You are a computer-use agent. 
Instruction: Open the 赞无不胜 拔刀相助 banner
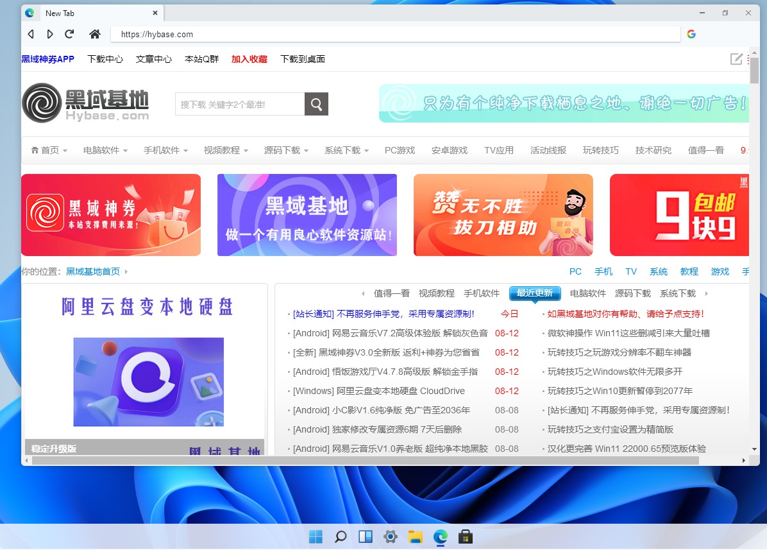tap(503, 215)
